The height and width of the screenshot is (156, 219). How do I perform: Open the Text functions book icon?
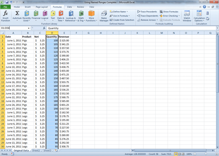click(53, 14)
